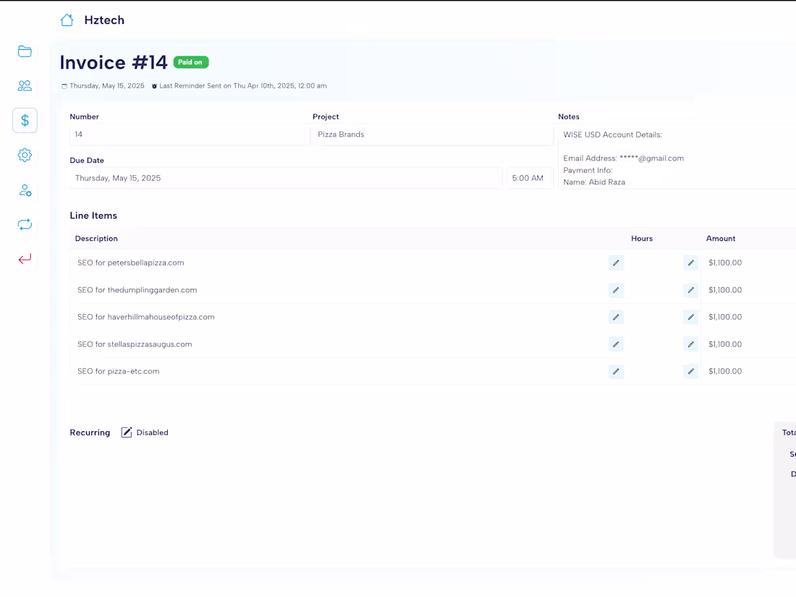Screen dimensions: 796x597
Task: Open the Due Date date picker
Action: point(285,177)
